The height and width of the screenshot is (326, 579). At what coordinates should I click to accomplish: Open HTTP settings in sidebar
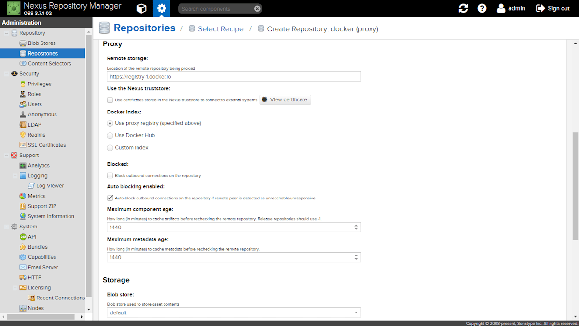click(35, 278)
